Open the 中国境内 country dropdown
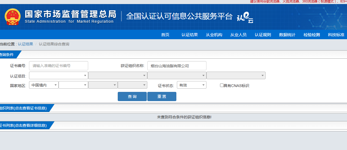This screenshot has width=347, height=150. click(x=44, y=85)
